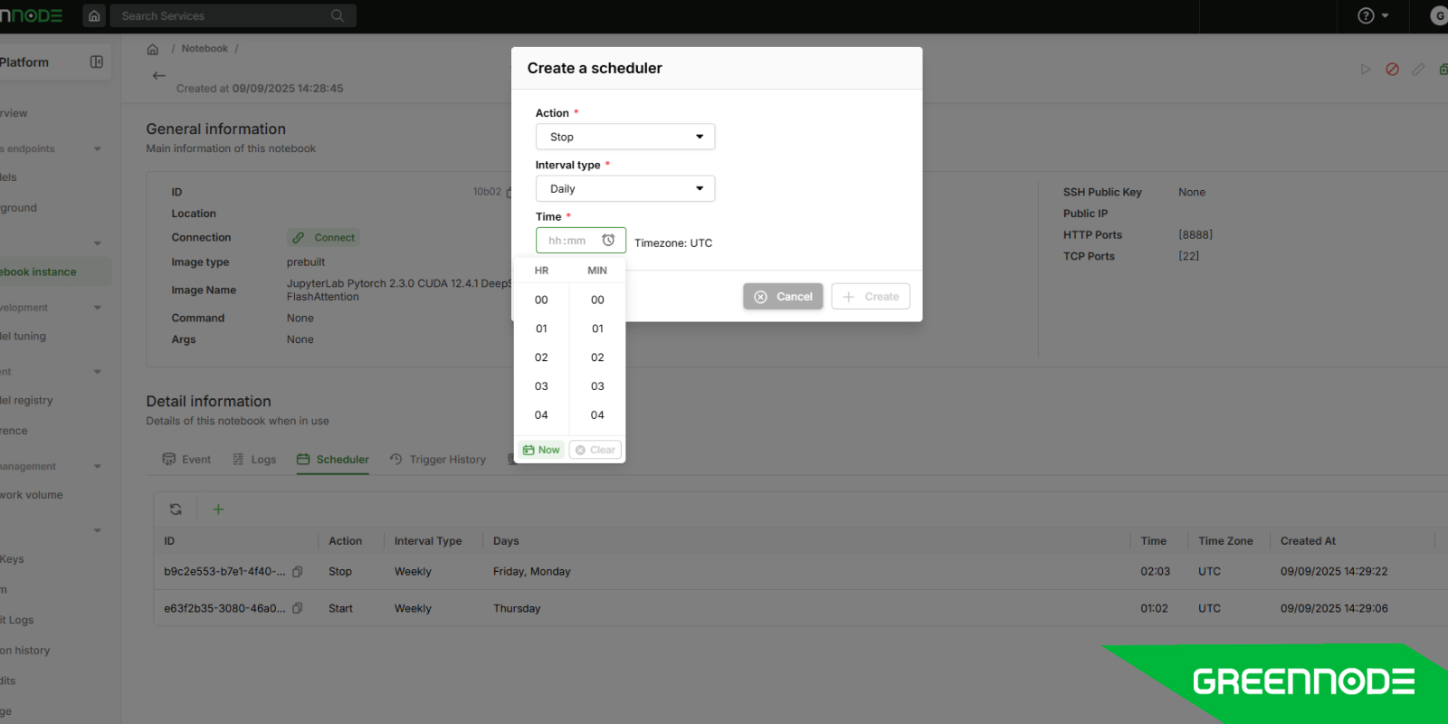Click the Search Services input field
This screenshot has height=724, width=1448.
coord(226,15)
